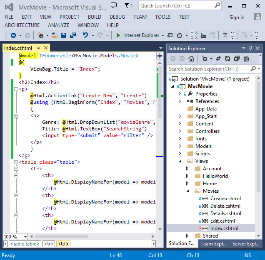The height and width of the screenshot is (260, 265).
Task: Expand the References node
Action: 180,101
